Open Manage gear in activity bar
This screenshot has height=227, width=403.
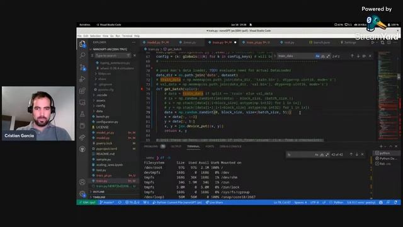pyautogui.click(x=82, y=194)
